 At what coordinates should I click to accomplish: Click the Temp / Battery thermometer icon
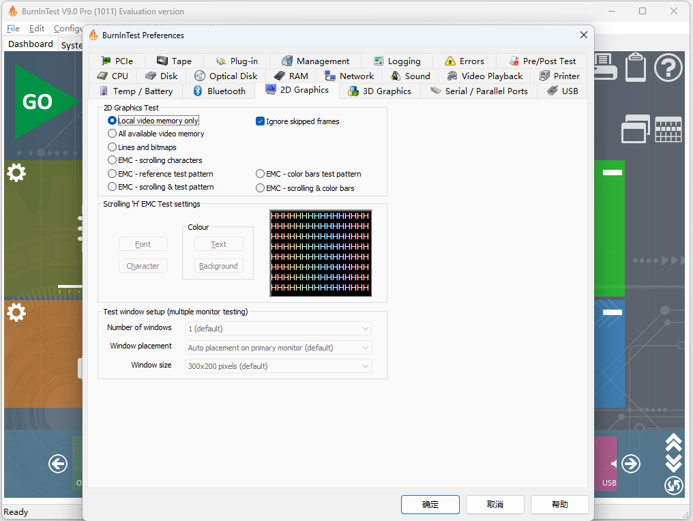tap(104, 91)
